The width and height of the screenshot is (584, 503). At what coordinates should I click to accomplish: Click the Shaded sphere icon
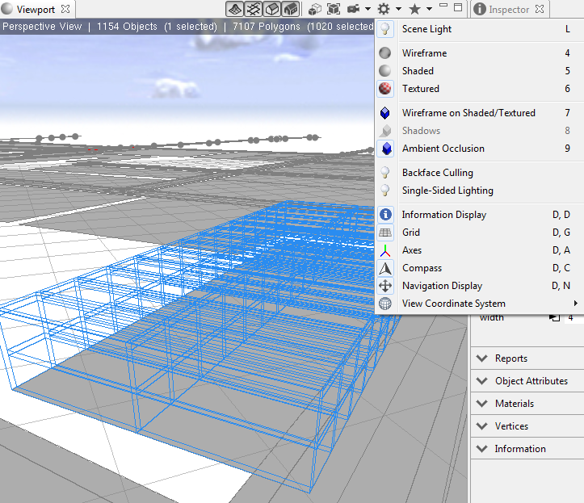[385, 71]
